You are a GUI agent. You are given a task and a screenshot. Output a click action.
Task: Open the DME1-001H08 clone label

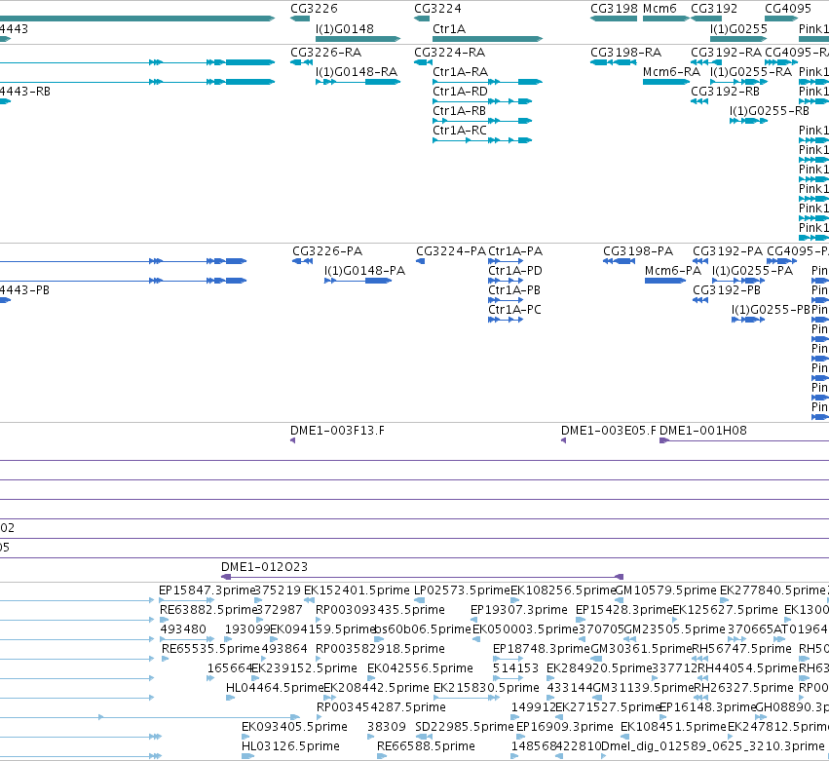tap(703, 431)
